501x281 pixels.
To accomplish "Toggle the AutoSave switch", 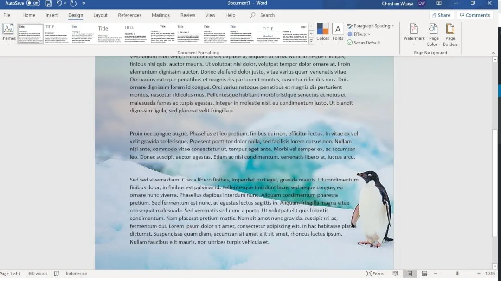I will click(33, 3).
